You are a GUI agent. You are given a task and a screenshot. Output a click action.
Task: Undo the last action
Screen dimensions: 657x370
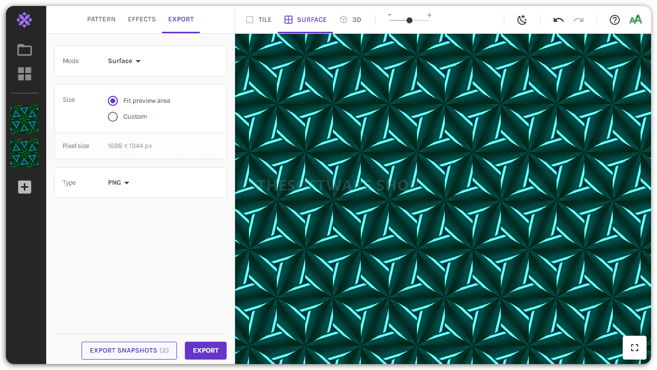click(559, 20)
